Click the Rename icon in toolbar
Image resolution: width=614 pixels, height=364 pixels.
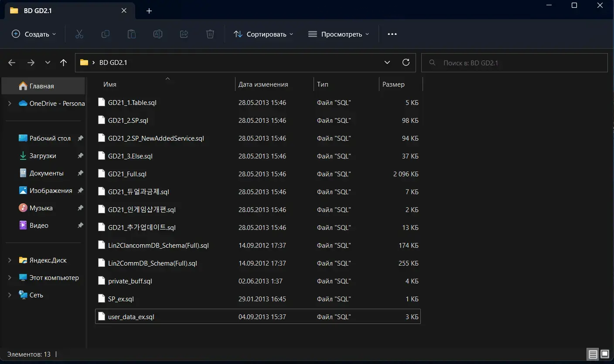tap(158, 34)
